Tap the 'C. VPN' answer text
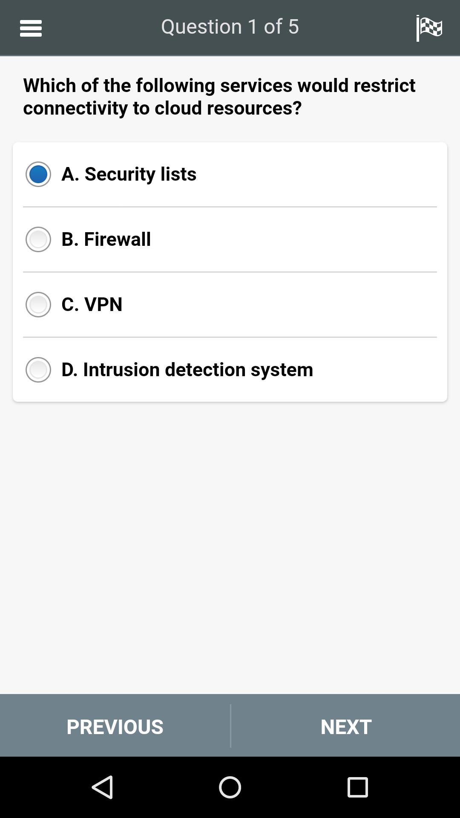This screenshot has width=460, height=818. 92,304
